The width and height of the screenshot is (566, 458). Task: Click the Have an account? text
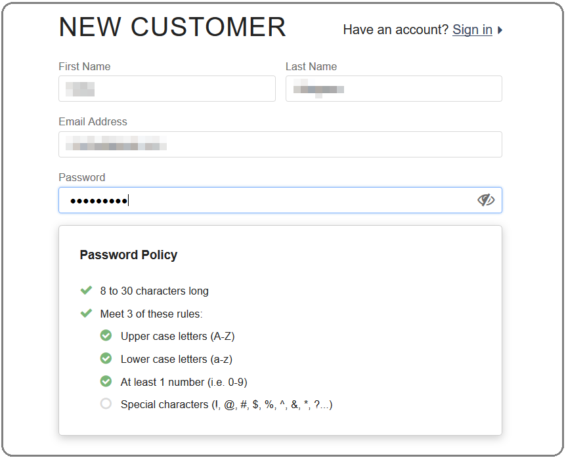[x=396, y=30]
